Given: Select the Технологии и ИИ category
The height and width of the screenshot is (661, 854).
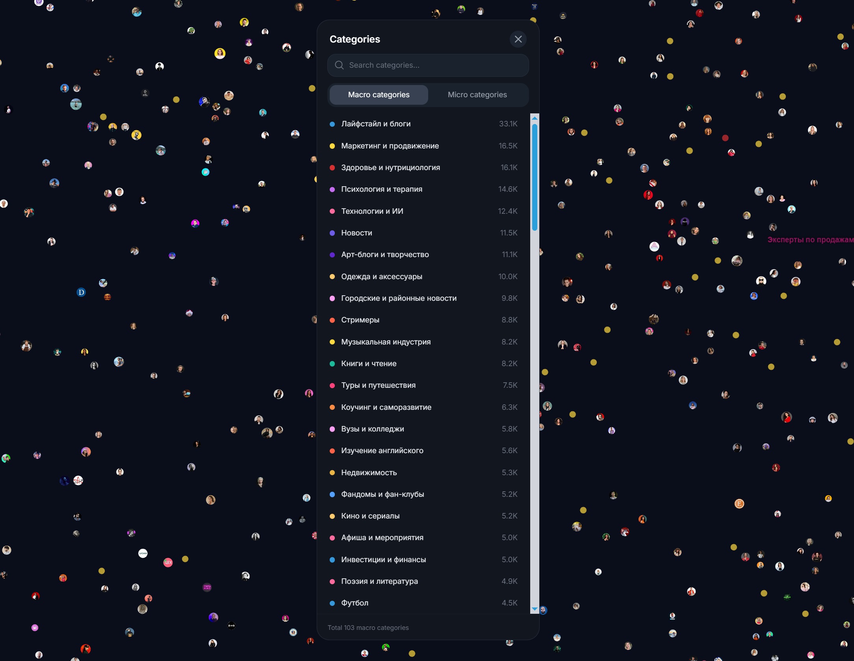Looking at the screenshot, I should click(x=424, y=211).
